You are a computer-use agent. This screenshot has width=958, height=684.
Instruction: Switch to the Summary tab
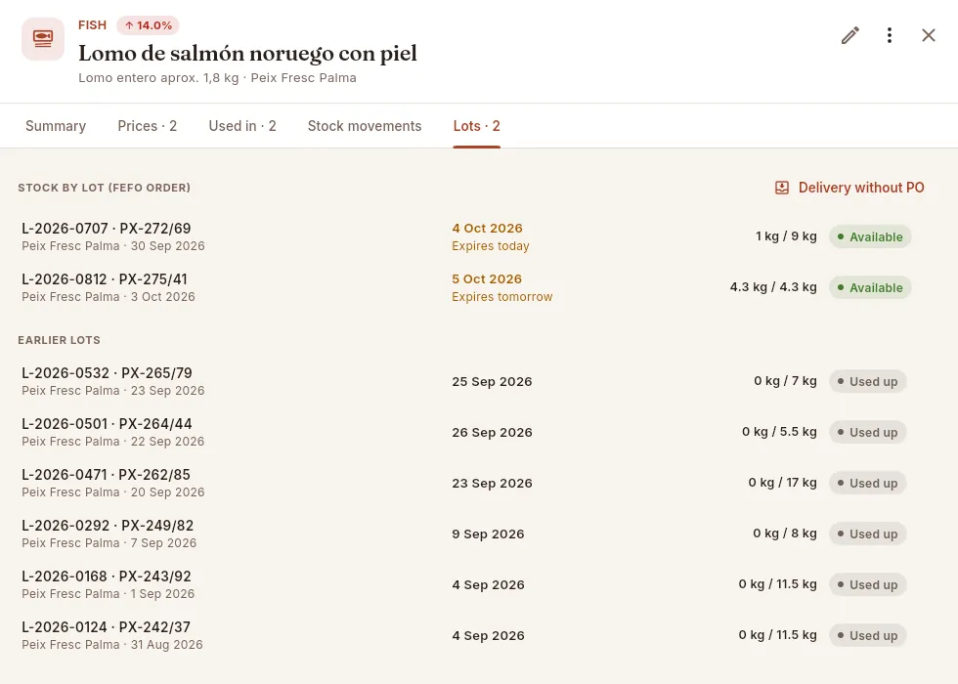pyautogui.click(x=56, y=126)
